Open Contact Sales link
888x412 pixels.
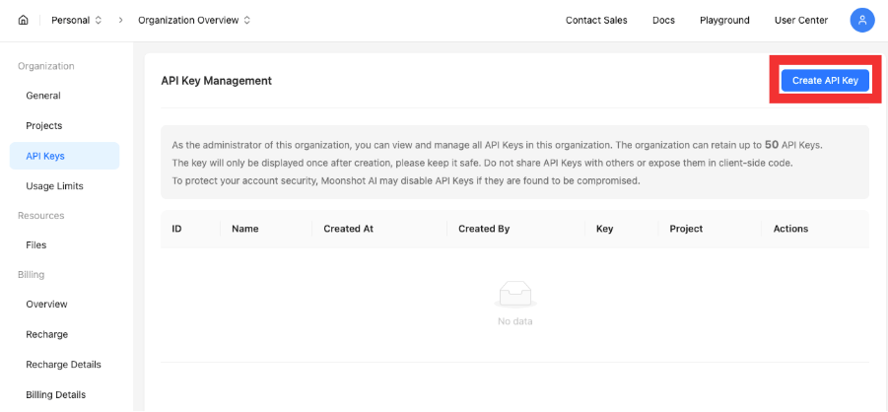coord(595,20)
